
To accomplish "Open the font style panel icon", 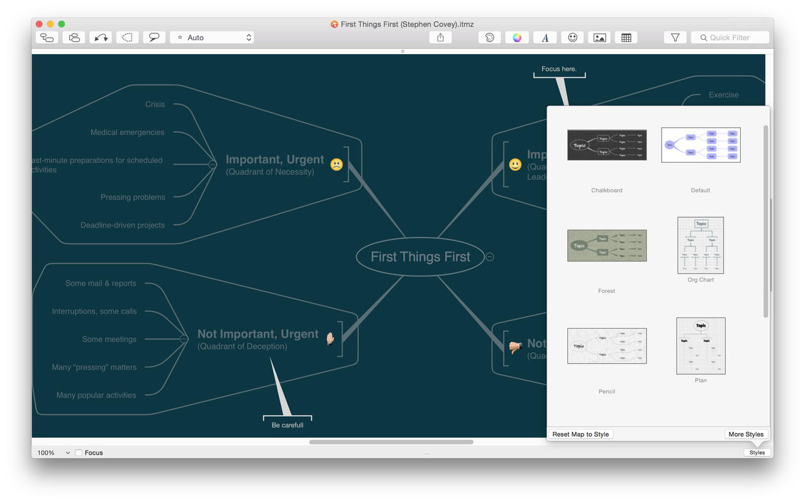I will 545,38.
